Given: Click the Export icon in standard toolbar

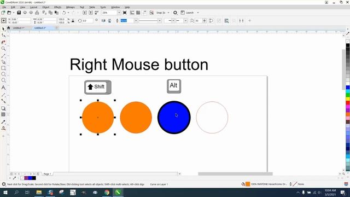Looking at the screenshot, I should (x=91, y=13).
